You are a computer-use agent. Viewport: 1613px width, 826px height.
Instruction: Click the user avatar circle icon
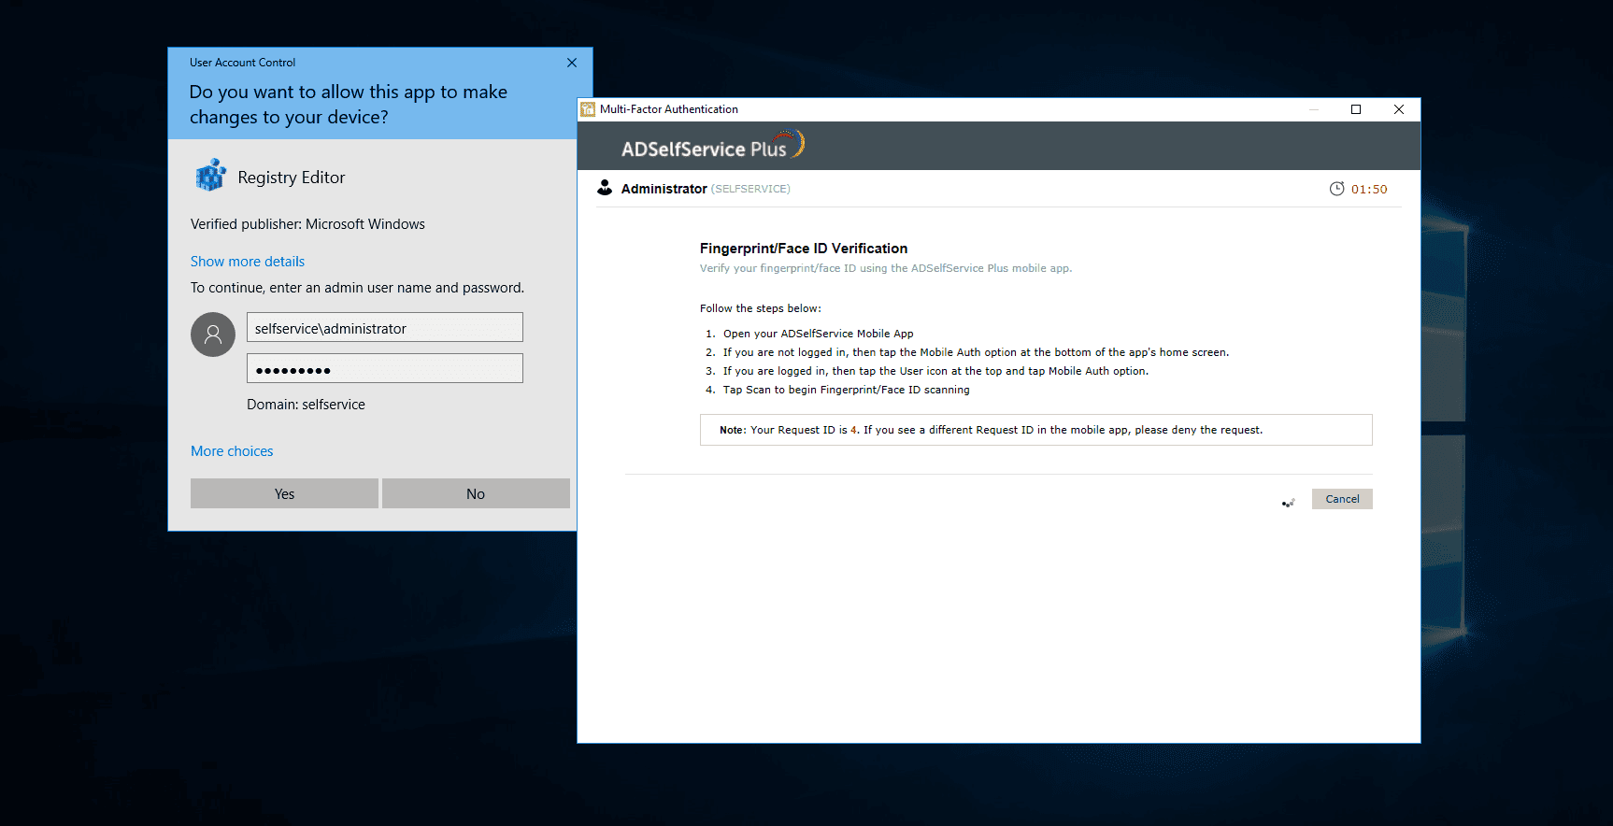(x=213, y=335)
